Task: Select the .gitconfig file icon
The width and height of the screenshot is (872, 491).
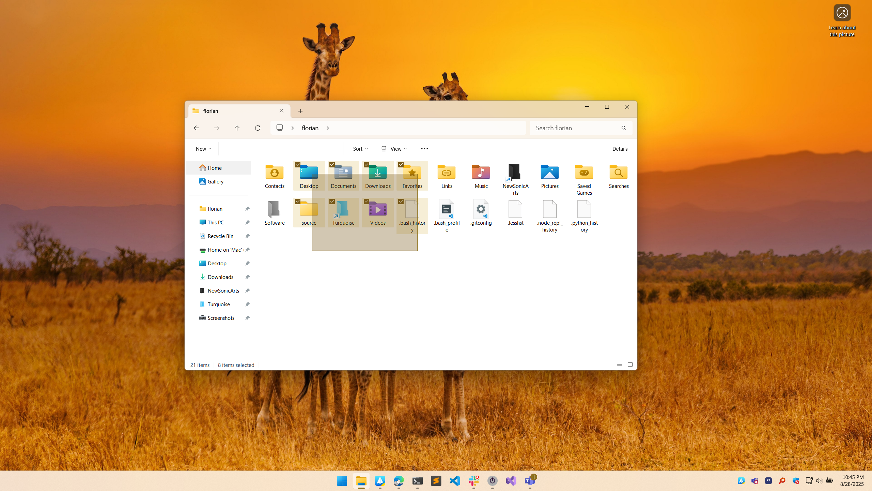Action: (481, 209)
